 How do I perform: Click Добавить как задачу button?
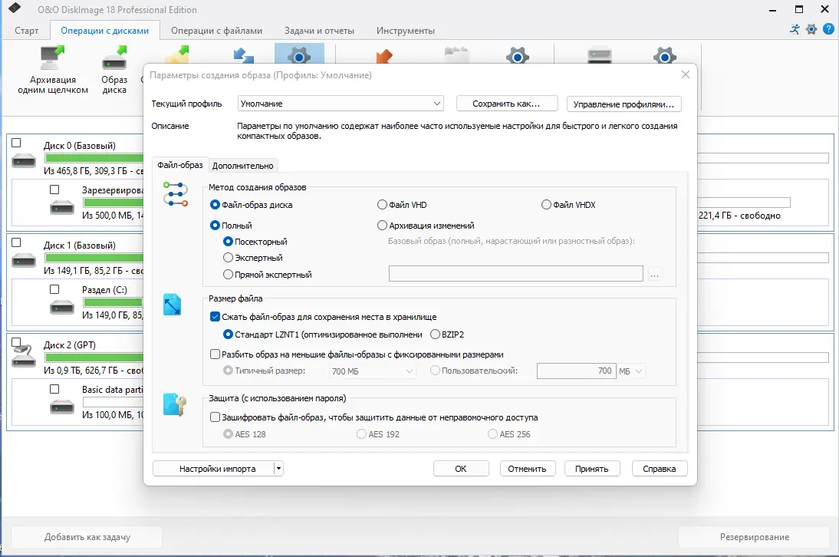pyautogui.click(x=87, y=536)
